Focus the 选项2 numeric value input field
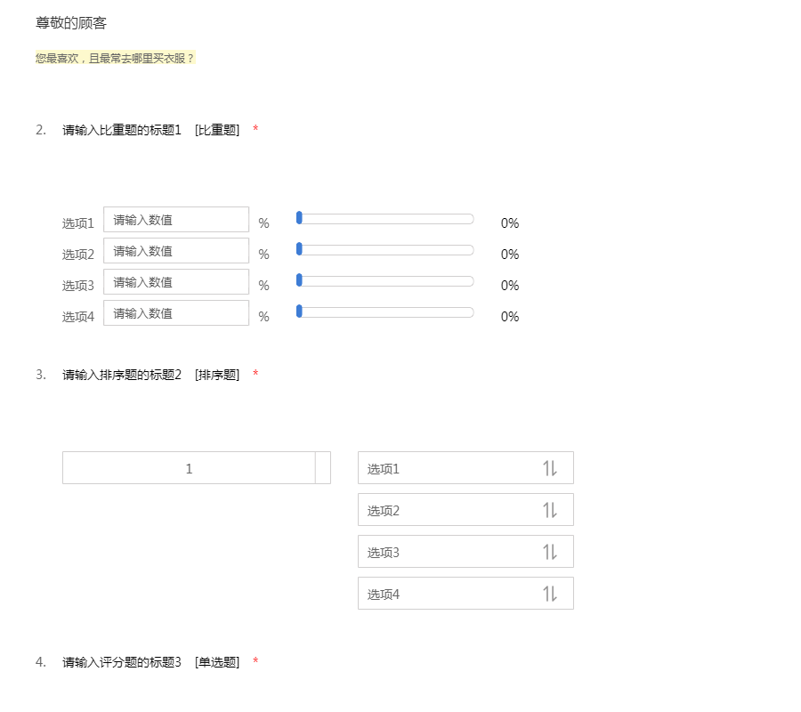Viewport: 801px width, 712px height. 176,251
